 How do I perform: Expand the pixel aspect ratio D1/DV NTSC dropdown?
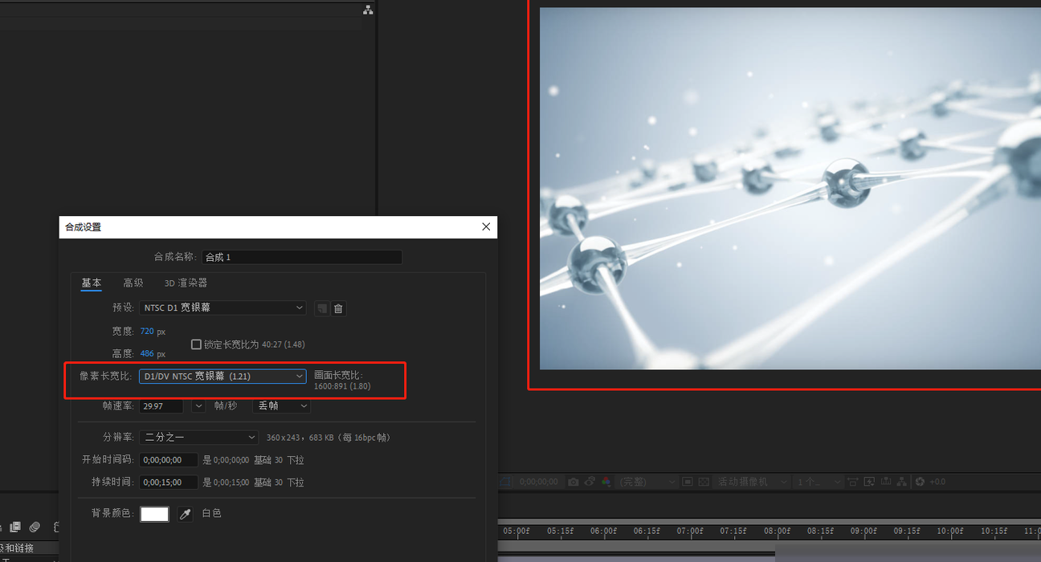(222, 376)
